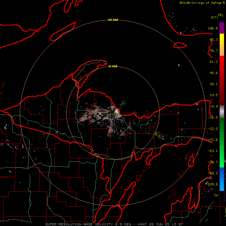Image resolution: width=226 pixels, height=226 pixels.
Task: Click the [KT] units label
Action: 214,17
